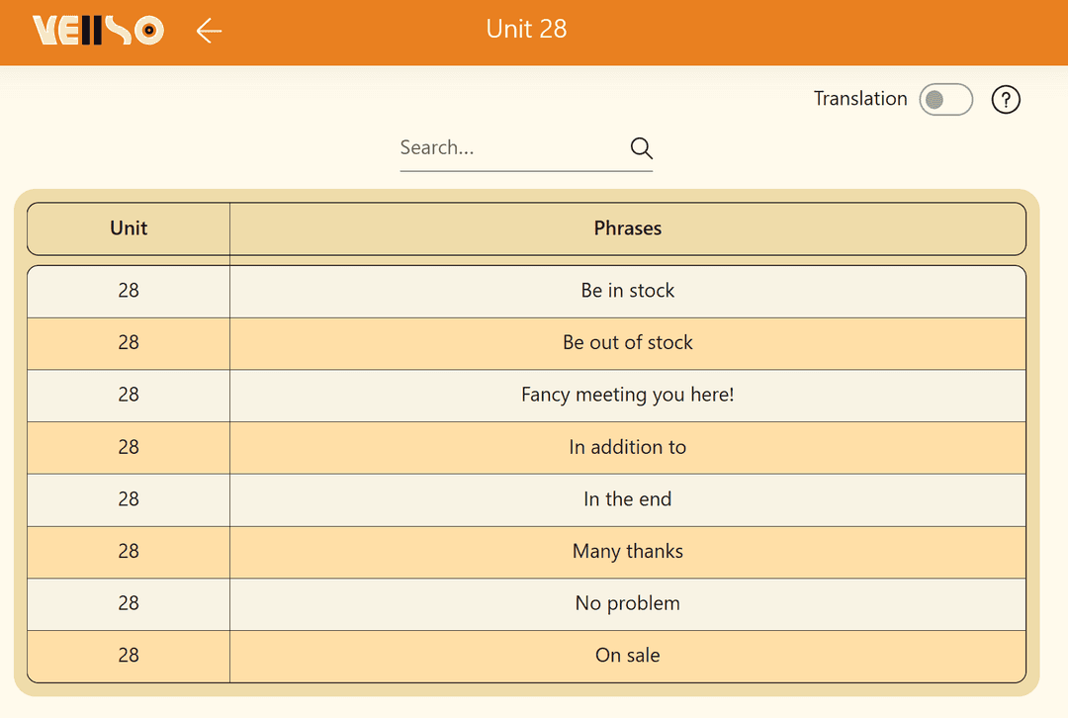
Task: Enable the Translation toggle
Action: [945, 100]
